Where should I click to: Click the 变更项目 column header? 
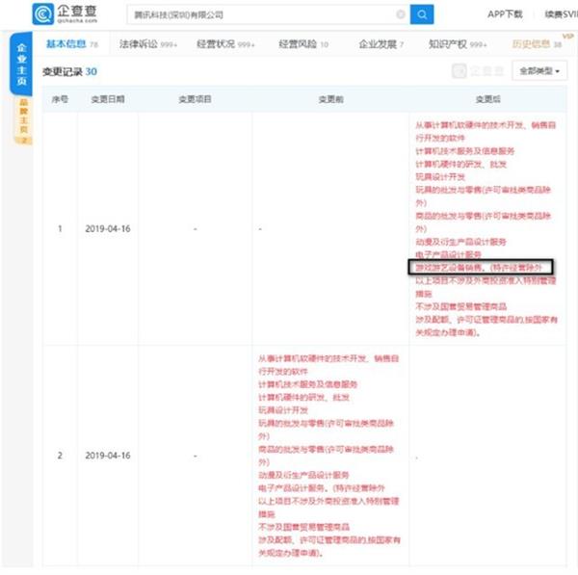[x=195, y=99]
